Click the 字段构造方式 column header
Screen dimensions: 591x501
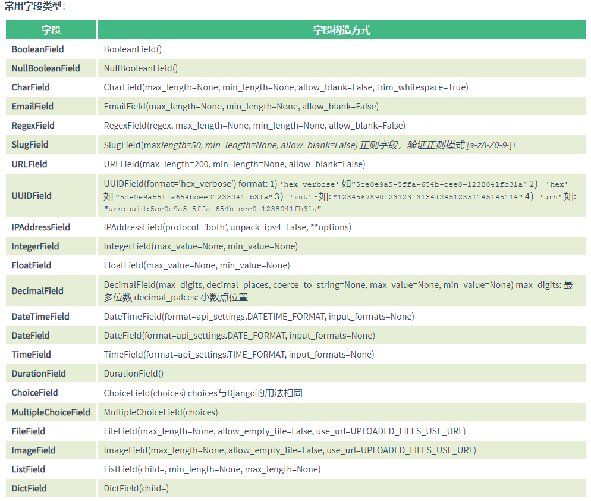(x=341, y=30)
